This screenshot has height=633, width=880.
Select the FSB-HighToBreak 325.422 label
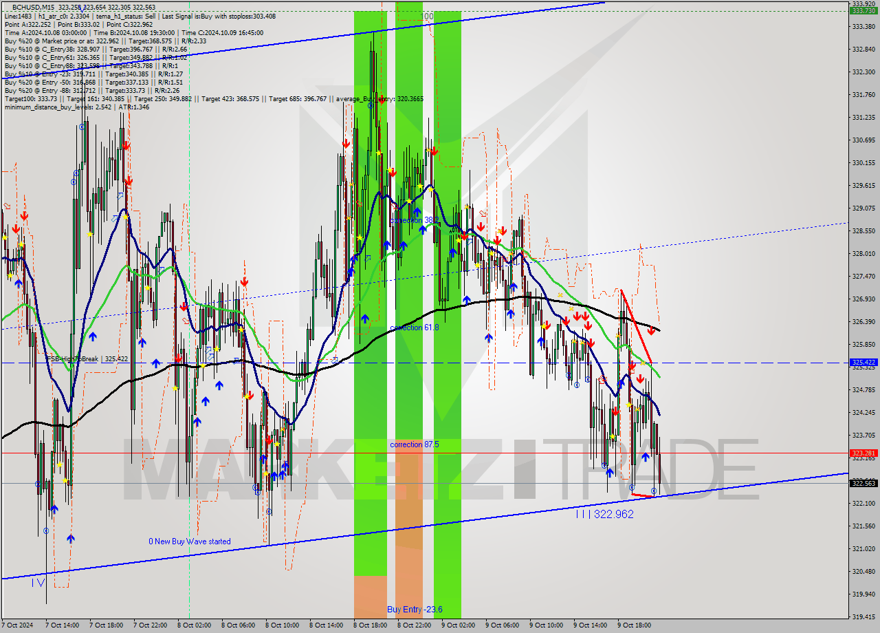point(87,359)
